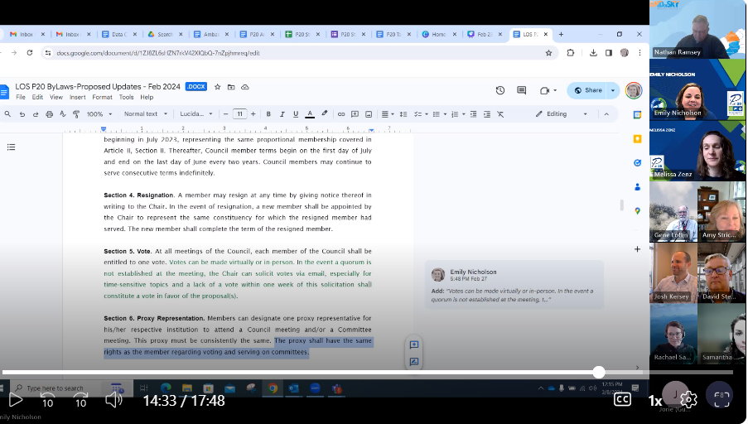The width and height of the screenshot is (748, 424).
Task: Open the video call camera dropdown
Action: (548, 90)
